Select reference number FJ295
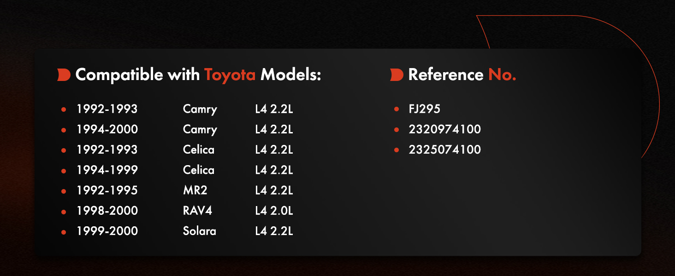The width and height of the screenshot is (675, 276). pos(425,109)
